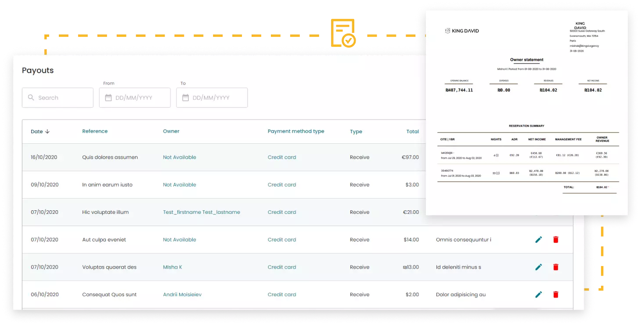Screen dimensions: 641x326
Task: Type in the From date field
Action: click(x=140, y=98)
